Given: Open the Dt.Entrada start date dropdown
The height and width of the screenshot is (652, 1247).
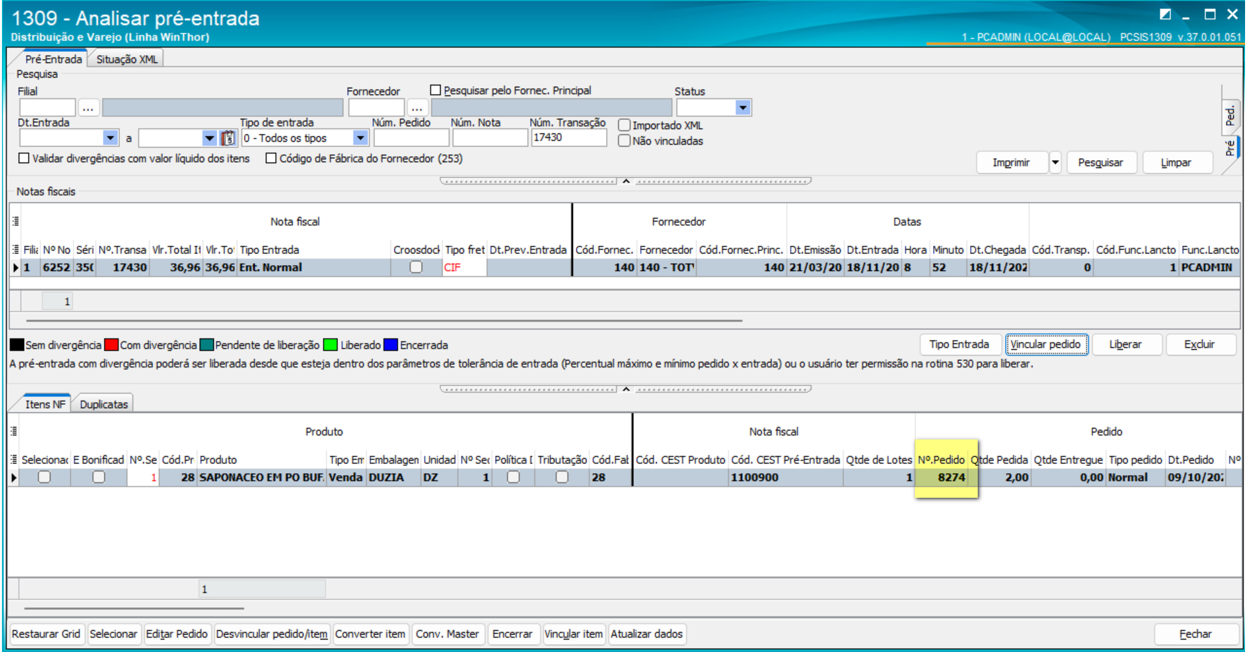Looking at the screenshot, I should [111, 138].
